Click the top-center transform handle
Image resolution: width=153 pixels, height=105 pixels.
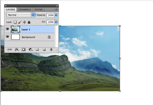[60, 26]
